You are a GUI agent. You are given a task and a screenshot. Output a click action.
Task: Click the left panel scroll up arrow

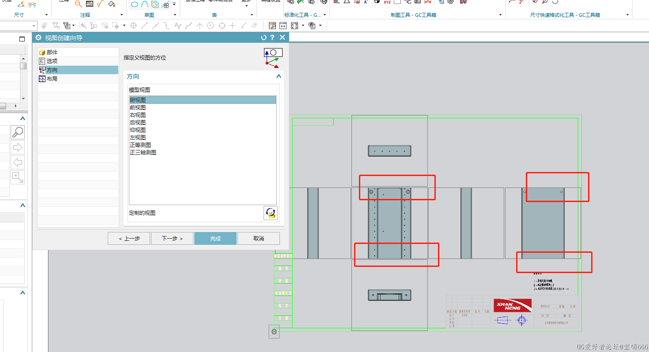pos(23,58)
